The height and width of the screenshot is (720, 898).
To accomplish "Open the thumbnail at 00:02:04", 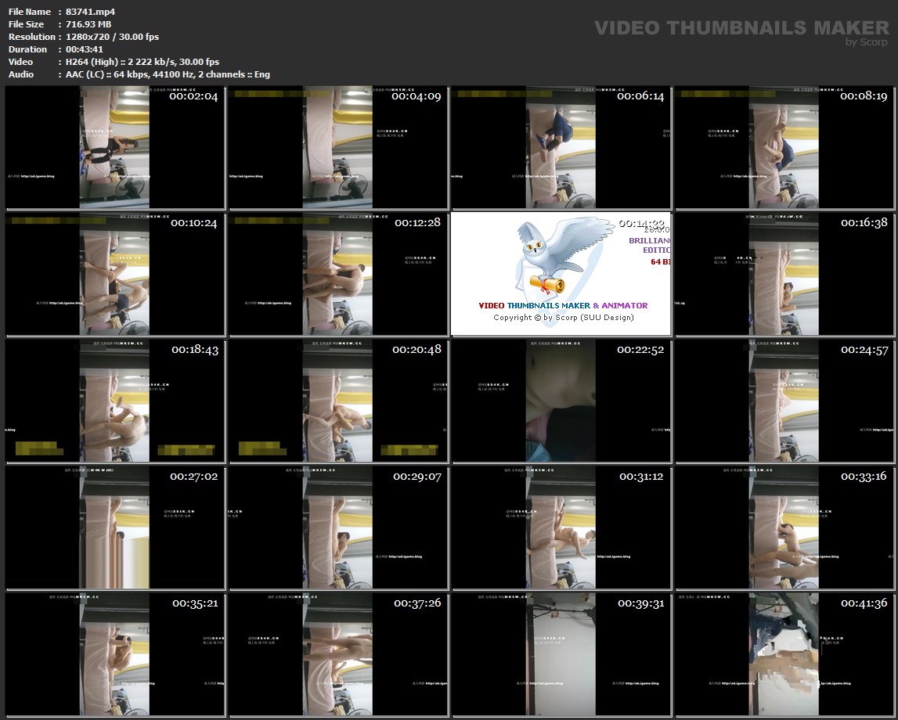I will [115, 148].
